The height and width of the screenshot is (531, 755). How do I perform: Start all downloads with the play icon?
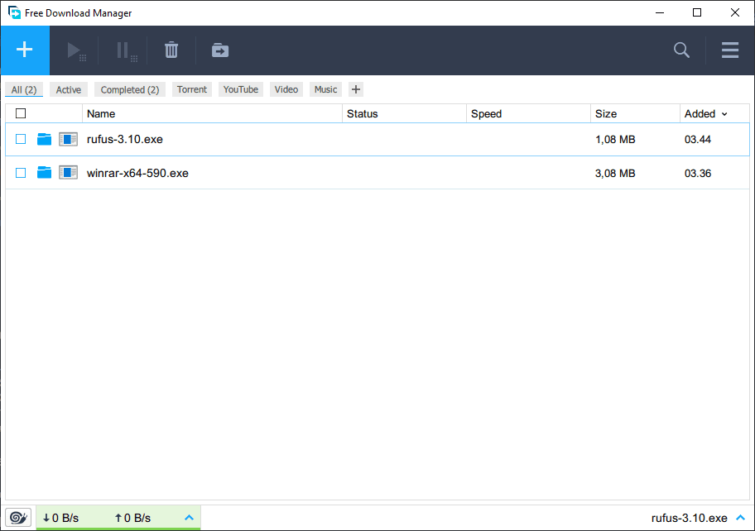(75, 50)
